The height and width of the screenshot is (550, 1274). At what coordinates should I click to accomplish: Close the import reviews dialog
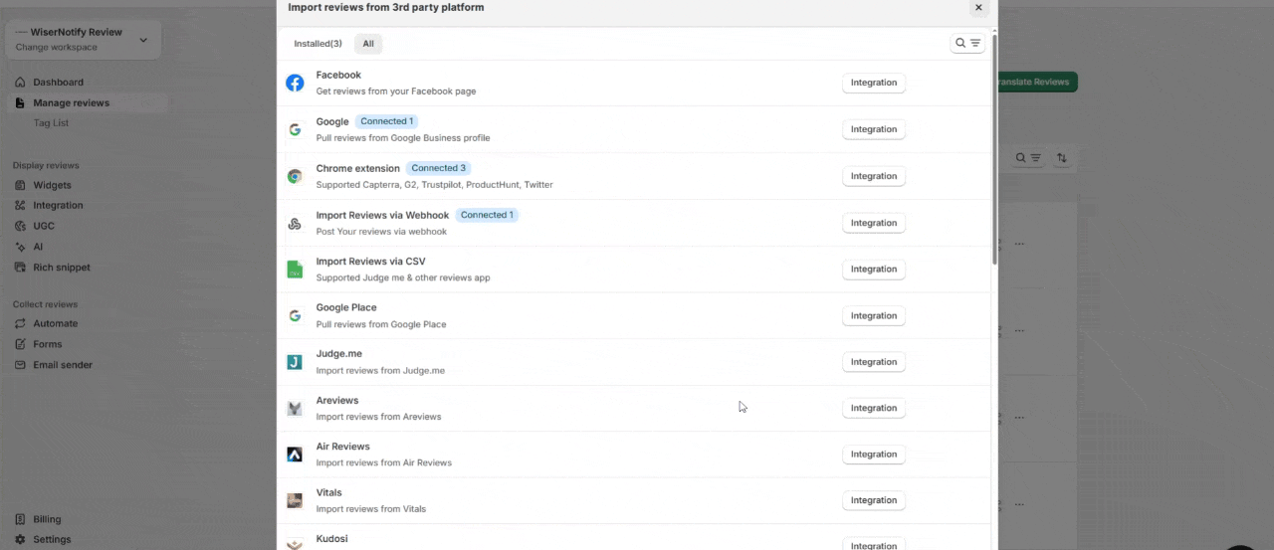[x=978, y=8]
